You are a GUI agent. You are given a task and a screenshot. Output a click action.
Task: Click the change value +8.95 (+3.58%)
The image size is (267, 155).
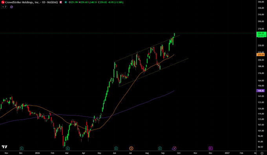pyautogui.click(x=115, y=2)
